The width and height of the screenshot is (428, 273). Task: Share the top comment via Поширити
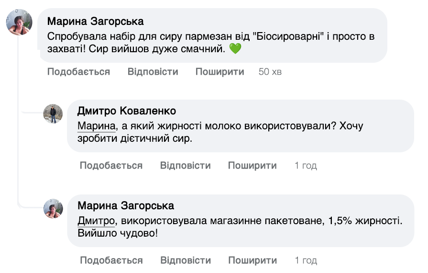pos(219,72)
